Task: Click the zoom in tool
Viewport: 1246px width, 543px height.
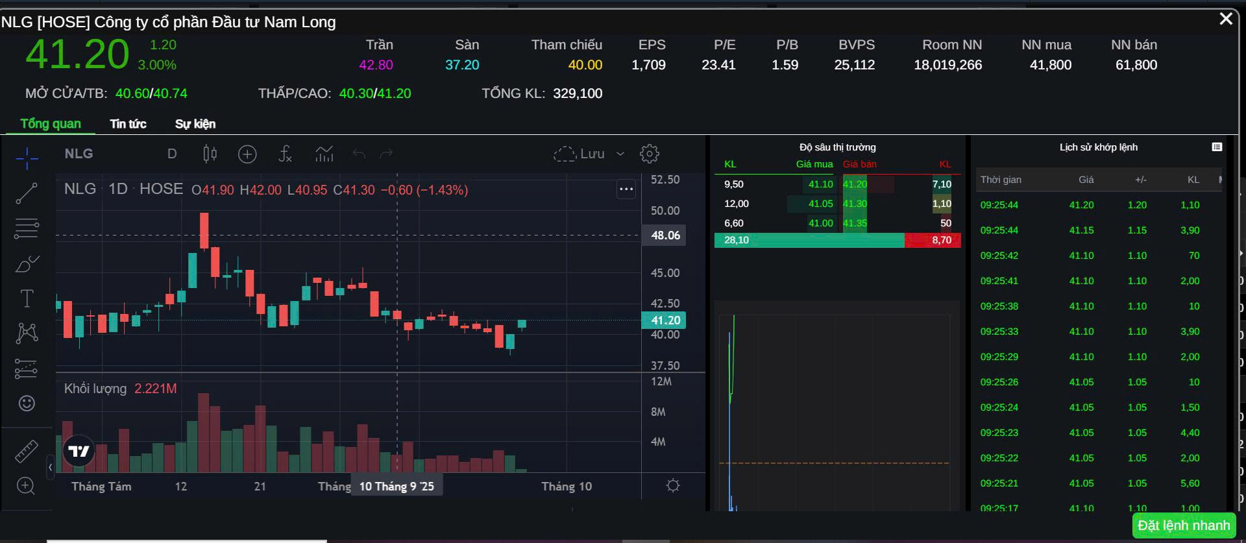Action: tap(26, 485)
